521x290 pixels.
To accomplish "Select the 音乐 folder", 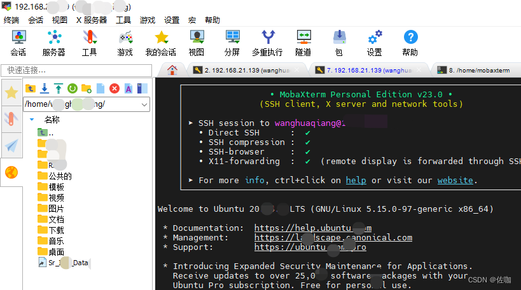I will pos(51,241).
